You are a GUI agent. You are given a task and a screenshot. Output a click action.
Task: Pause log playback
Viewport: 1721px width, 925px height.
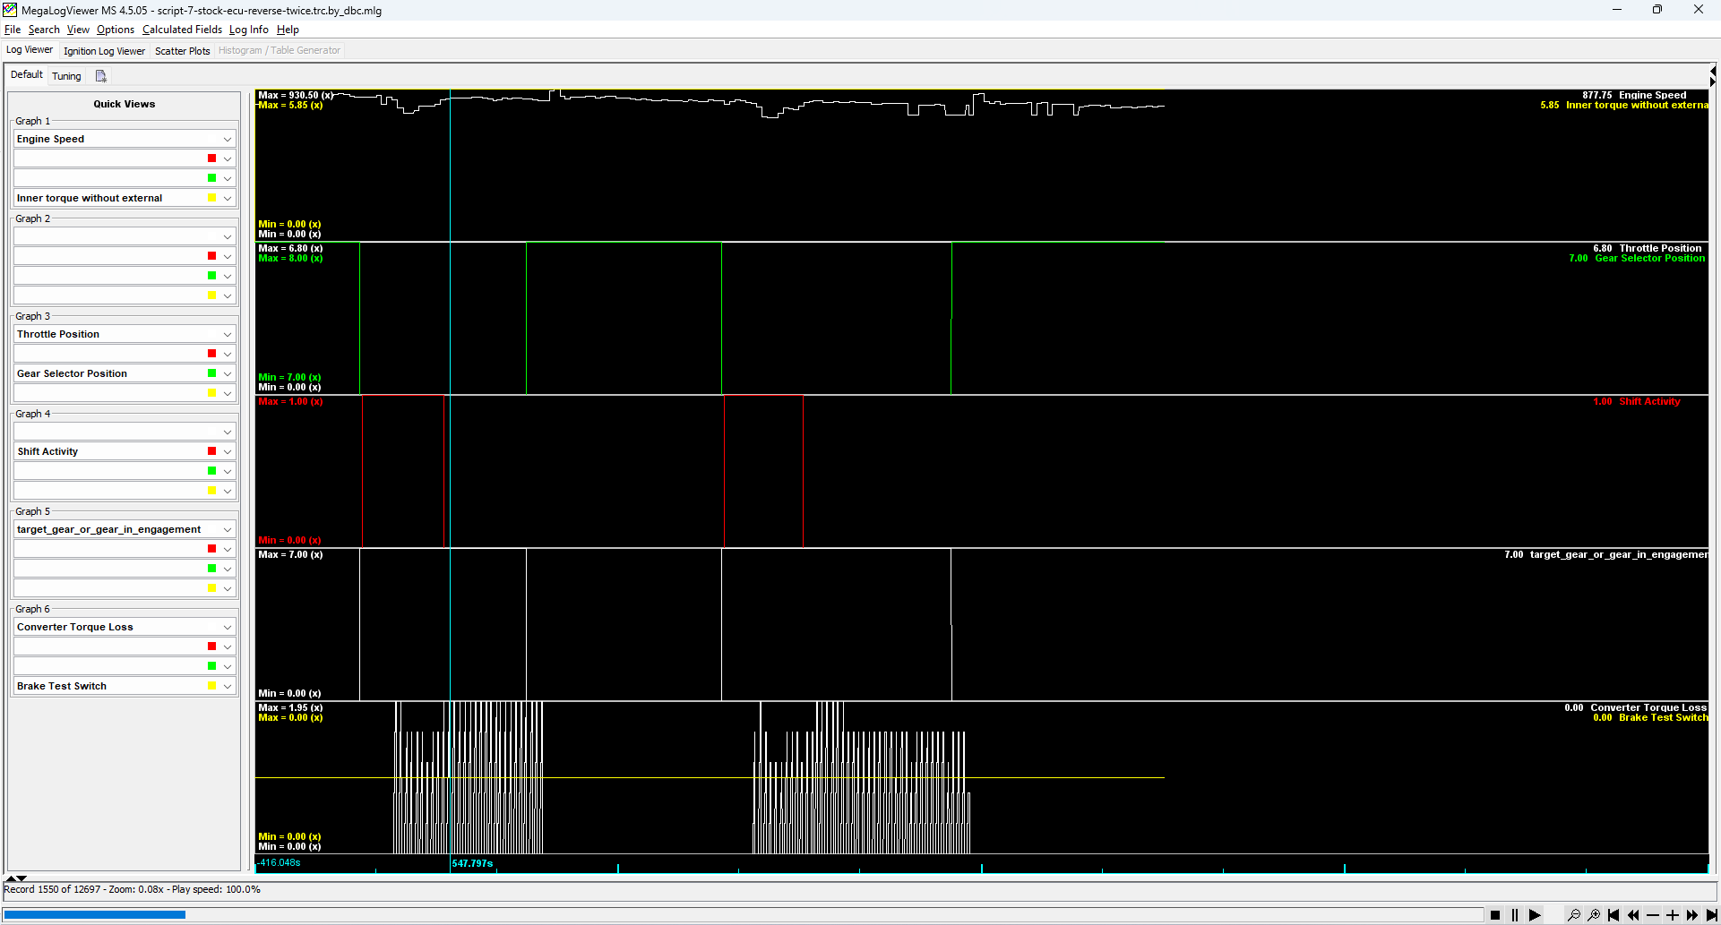tap(1515, 915)
